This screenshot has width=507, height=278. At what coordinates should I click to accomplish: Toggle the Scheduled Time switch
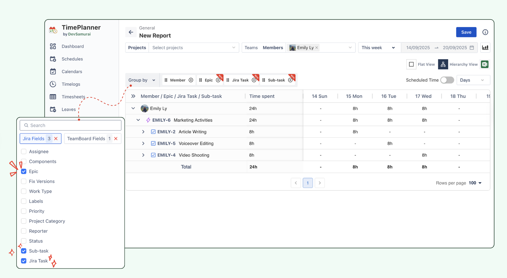447,80
